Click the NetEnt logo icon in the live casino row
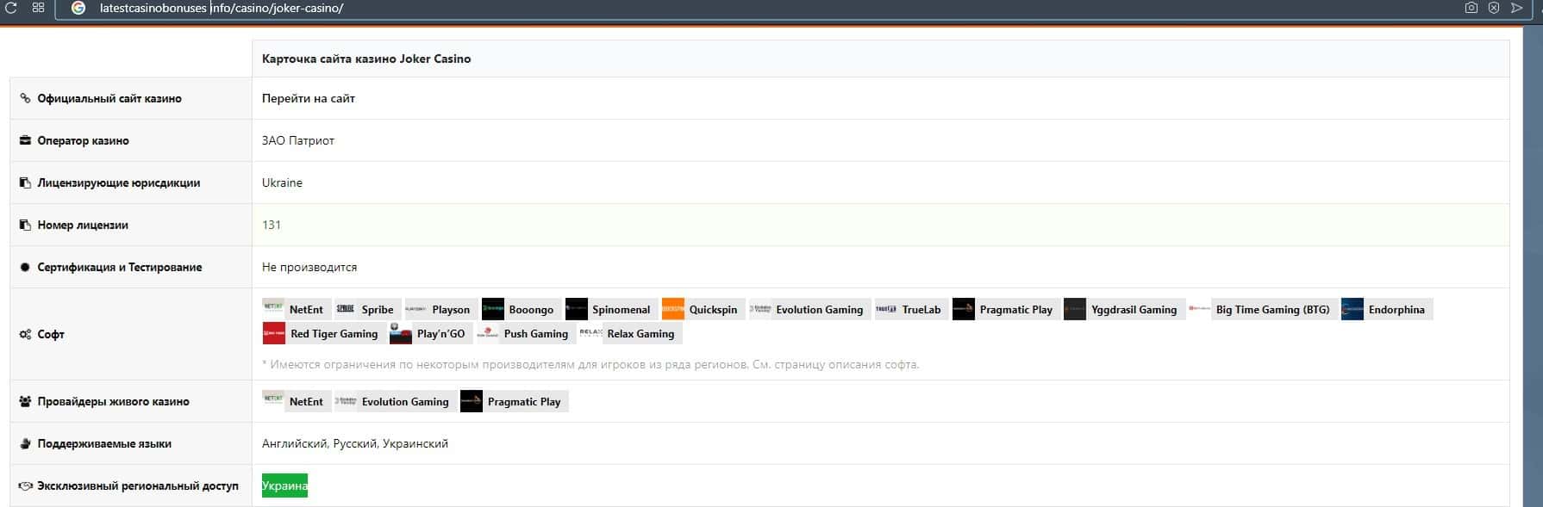The width and height of the screenshot is (1543, 507). (273, 400)
